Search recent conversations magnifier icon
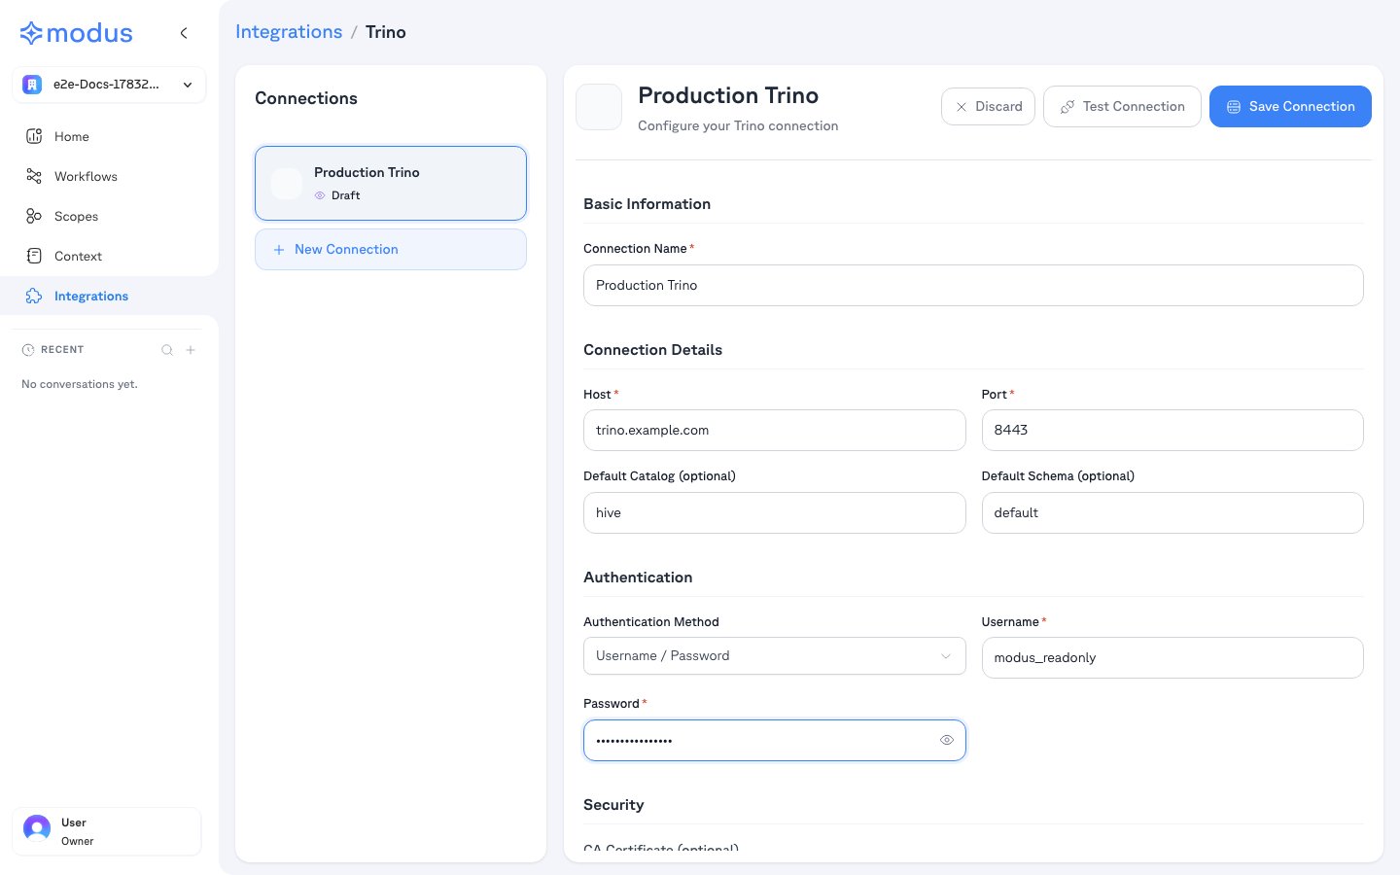1400x875 pixels. tap(167, 350)
